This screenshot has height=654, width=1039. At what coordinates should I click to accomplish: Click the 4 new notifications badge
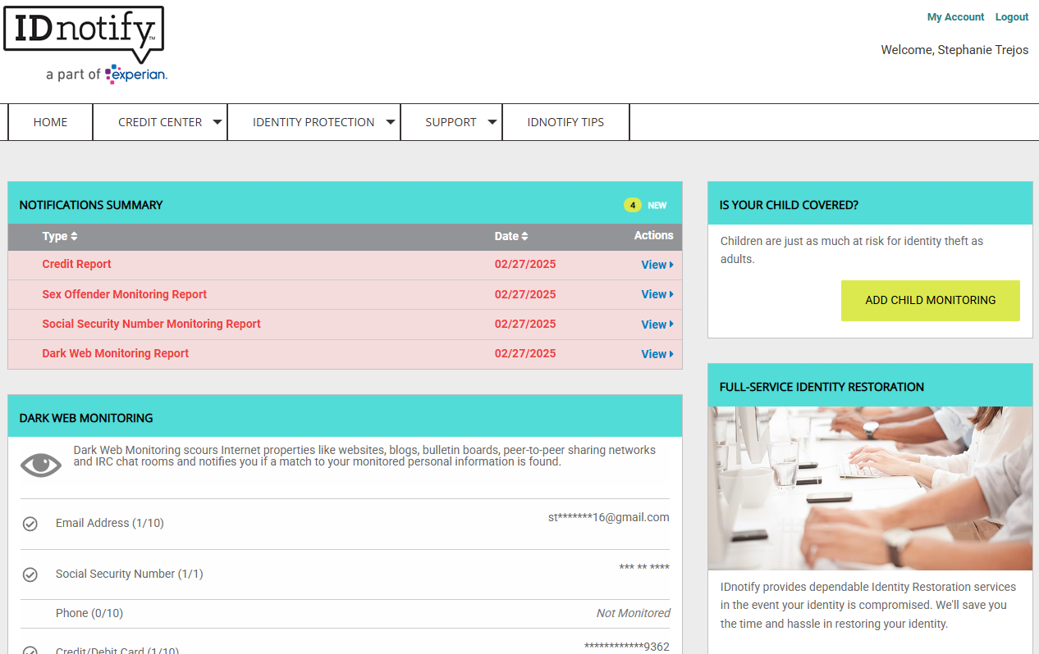point(632,205)
